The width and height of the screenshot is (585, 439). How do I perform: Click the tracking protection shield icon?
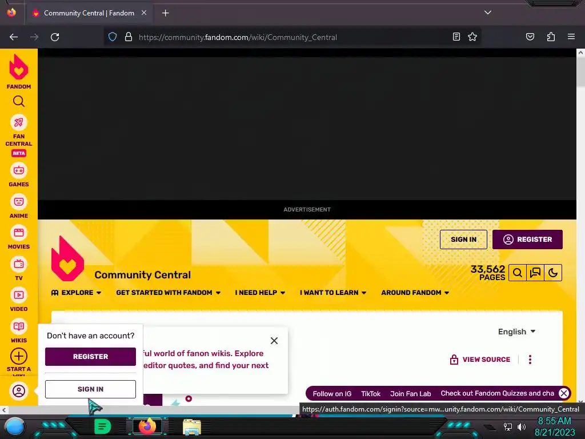coord(113,37)
